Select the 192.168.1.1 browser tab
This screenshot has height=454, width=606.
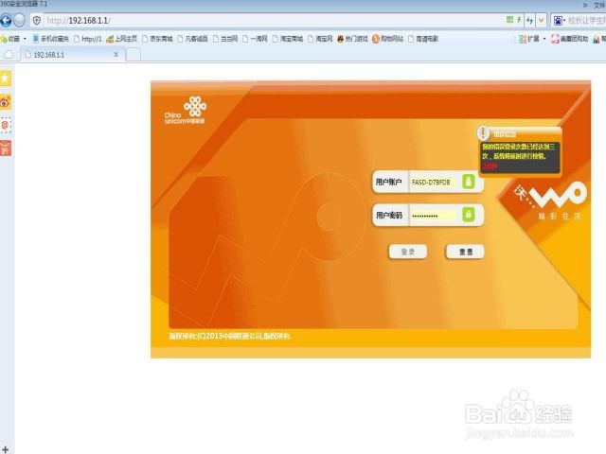click(72, 55)
